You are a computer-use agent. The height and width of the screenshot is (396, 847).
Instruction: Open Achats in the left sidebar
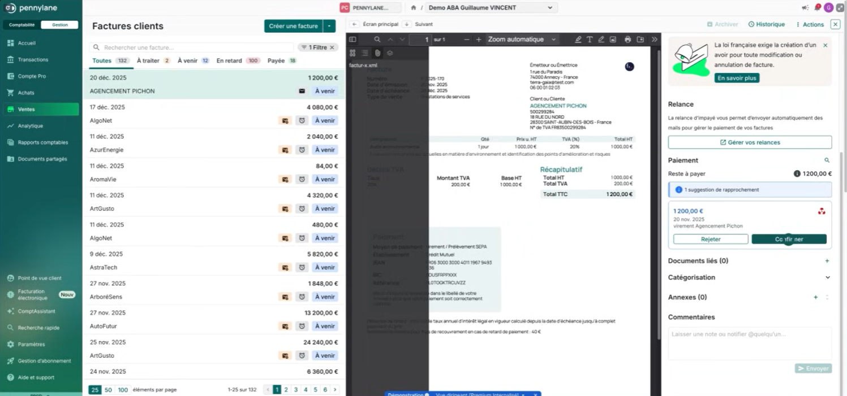pos(26,93)
